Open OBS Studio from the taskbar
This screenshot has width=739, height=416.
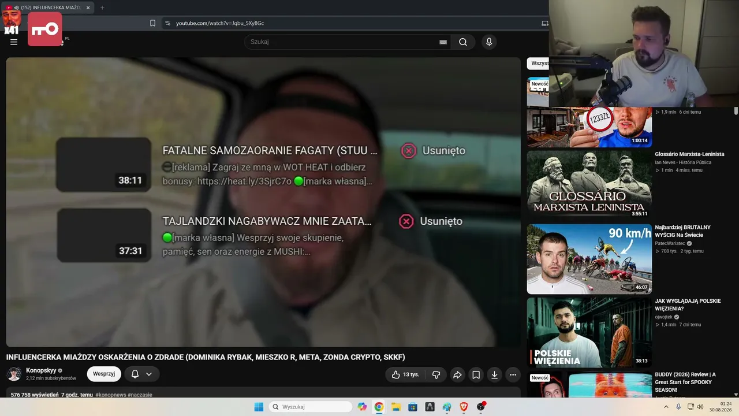tap(481, 407)
